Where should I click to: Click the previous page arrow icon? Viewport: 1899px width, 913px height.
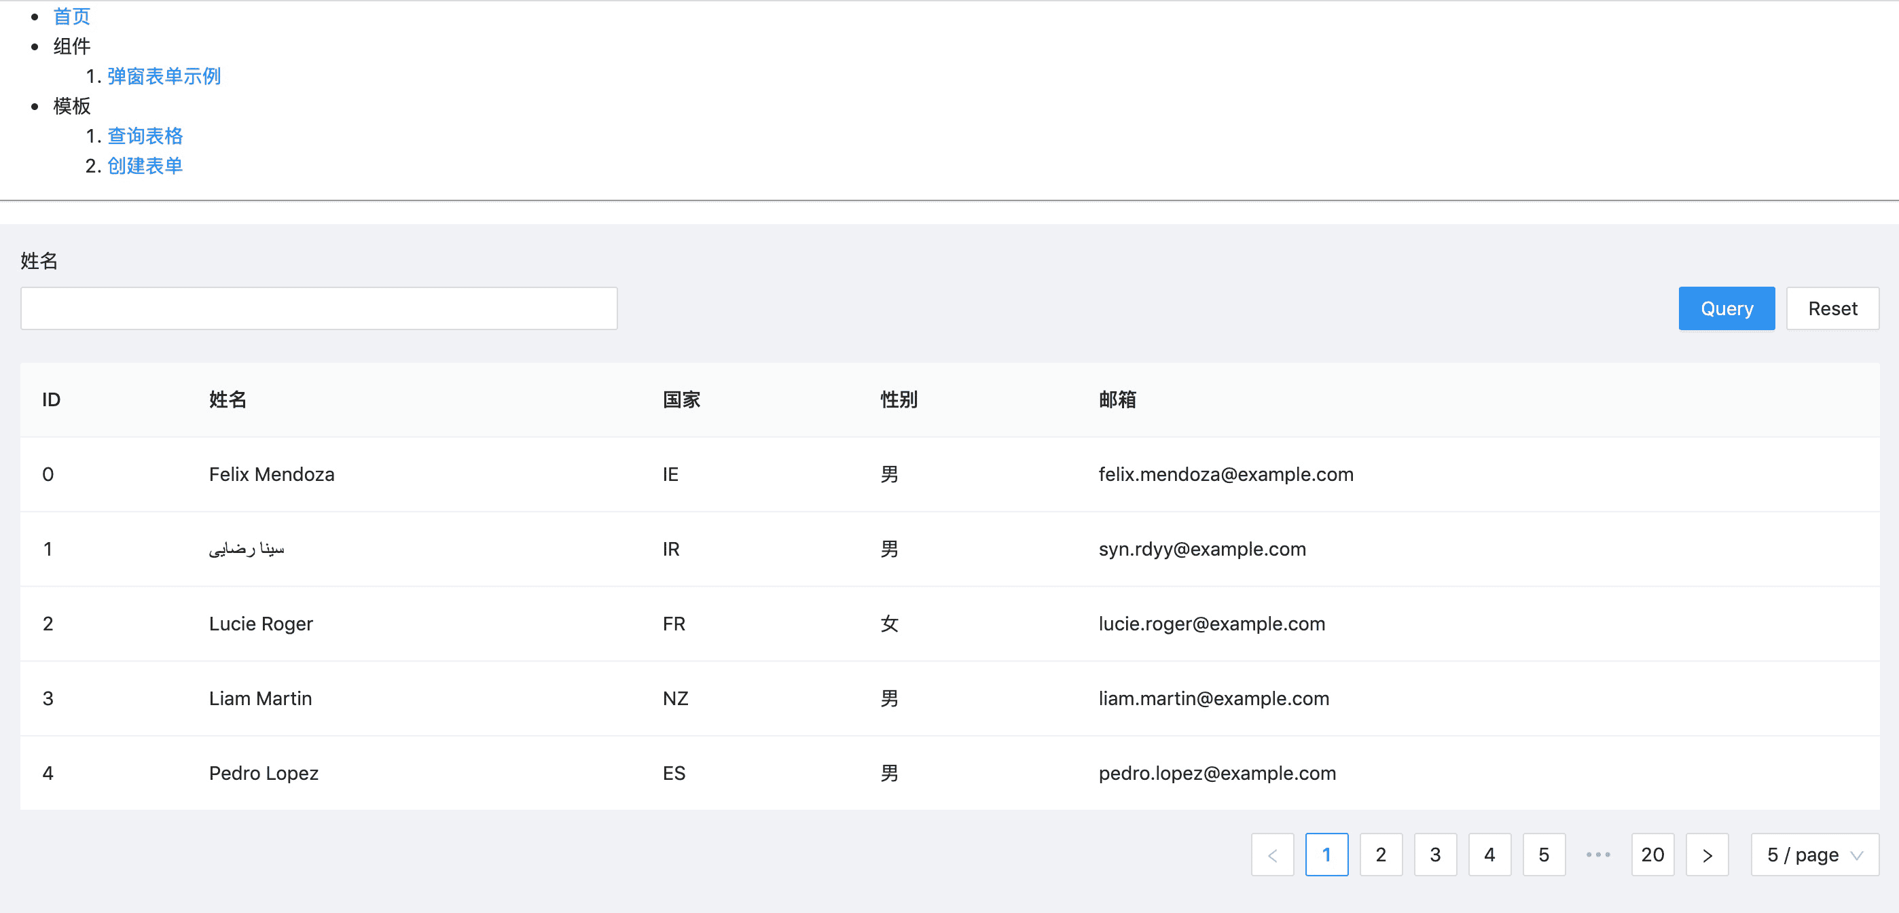click(x=1271, y=855)
